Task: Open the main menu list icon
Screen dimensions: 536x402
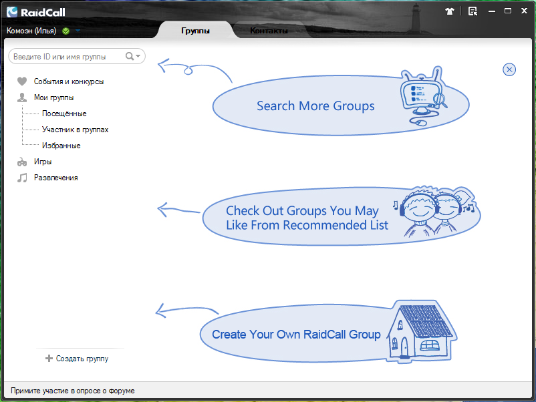Action: point(473,11)
